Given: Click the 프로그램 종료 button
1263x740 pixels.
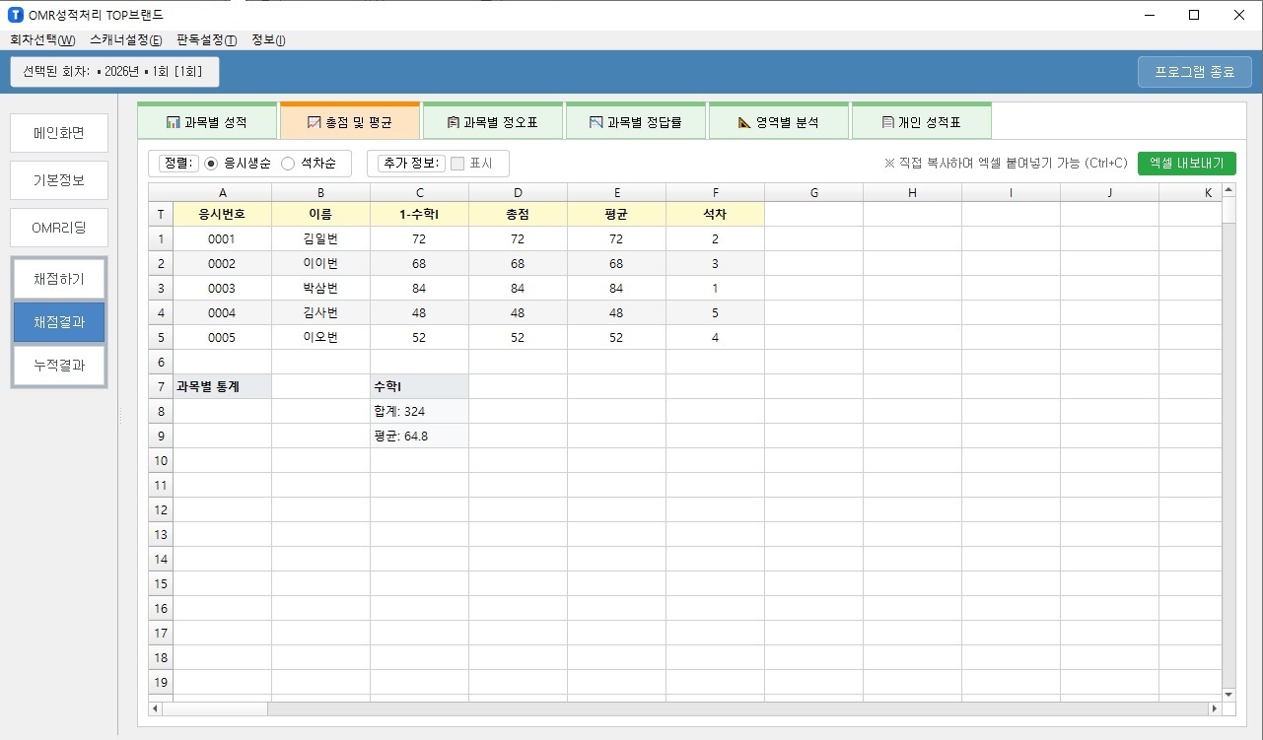Looking at the screenshot, I should pyautogui.click(x=1194, y=72).
